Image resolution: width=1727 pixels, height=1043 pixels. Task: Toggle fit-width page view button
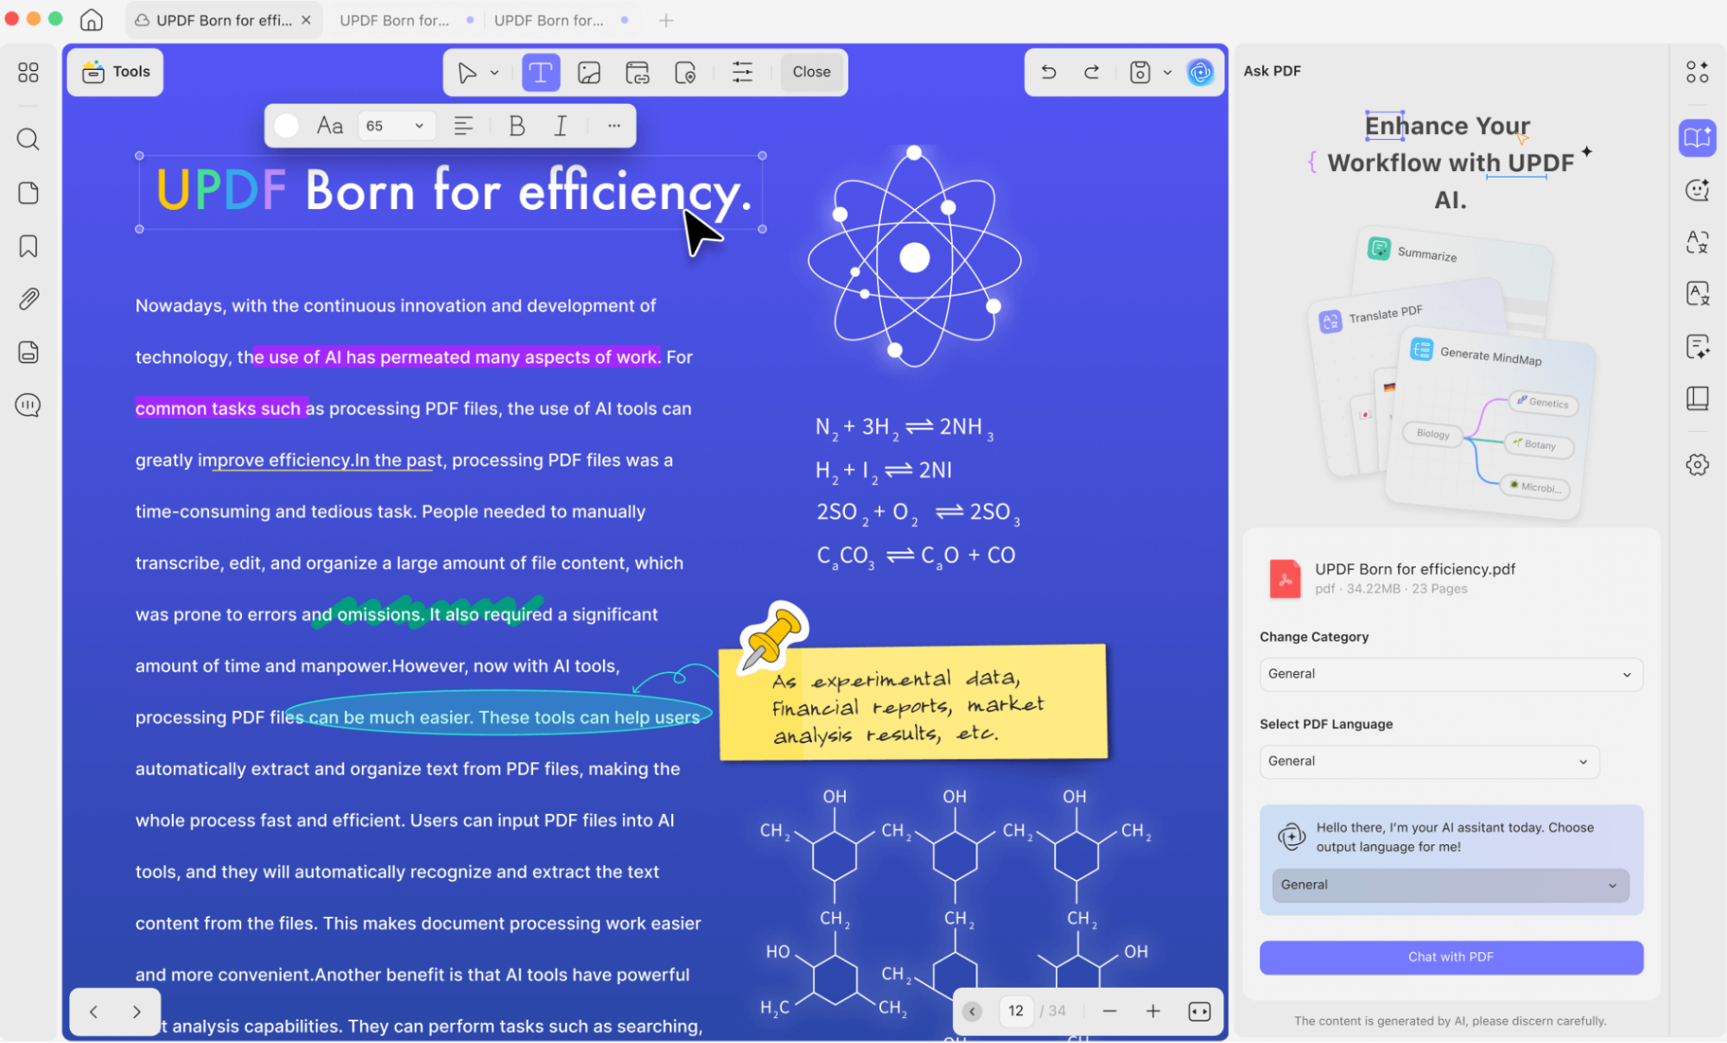[1199, 1011]
